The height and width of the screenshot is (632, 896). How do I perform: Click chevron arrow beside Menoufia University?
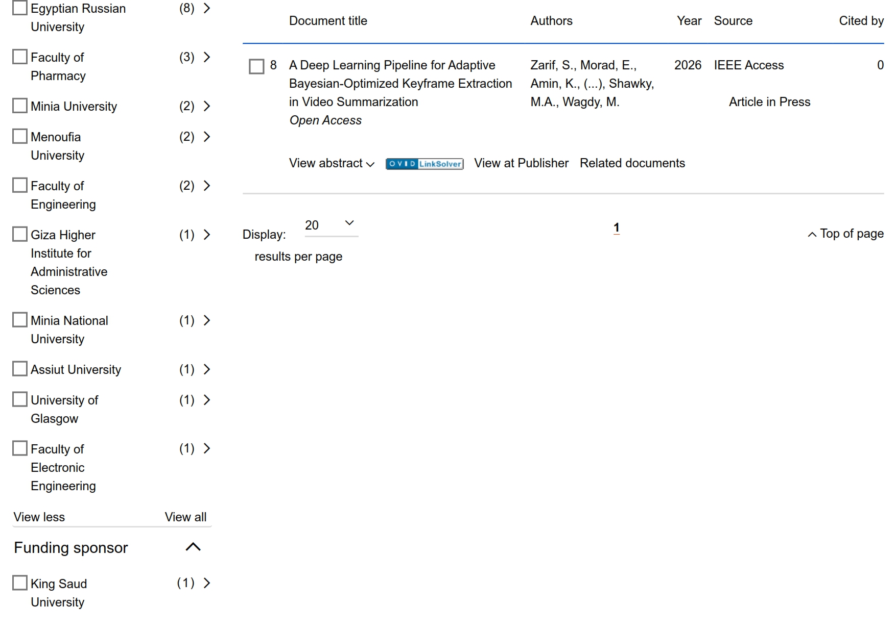tap(207, 137)
